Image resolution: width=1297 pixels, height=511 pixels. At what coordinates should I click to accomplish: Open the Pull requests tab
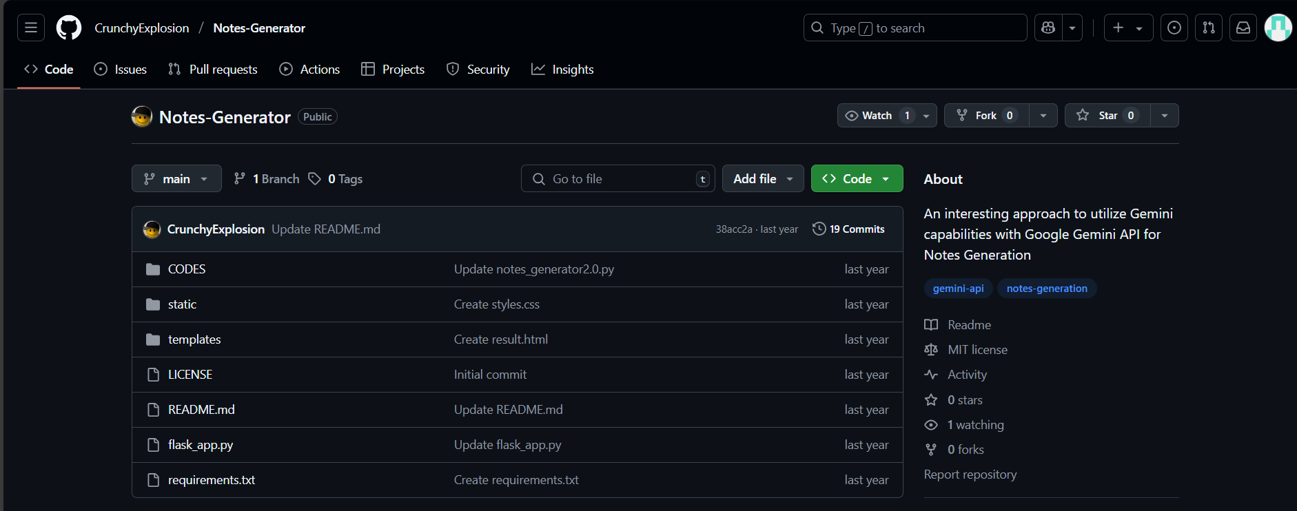(213, 70)
